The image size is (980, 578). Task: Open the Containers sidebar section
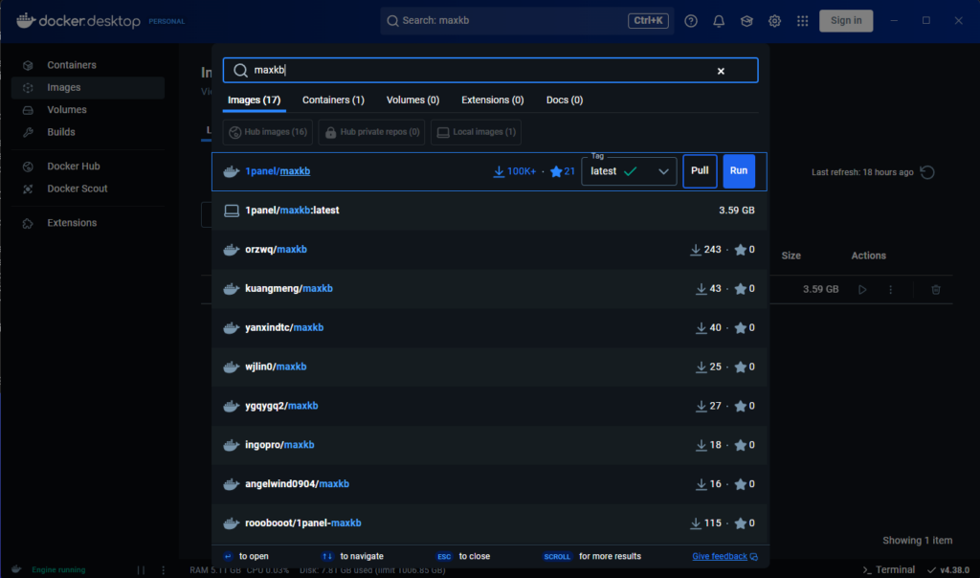pyautogui.click(x=87, y=65)
